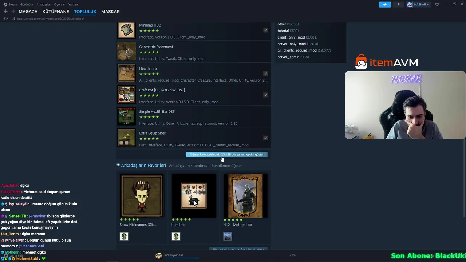Filter by the 'tutorial' tag
The image size is (466, 262).
point(283,31)
